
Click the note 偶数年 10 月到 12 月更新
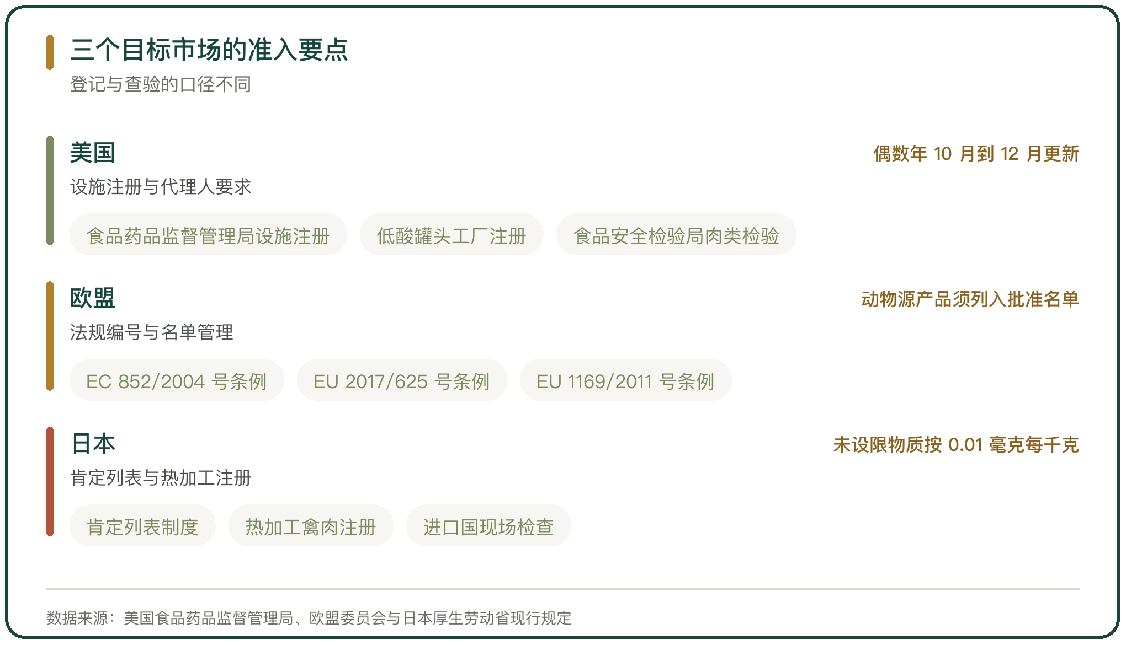click(976, 154)
